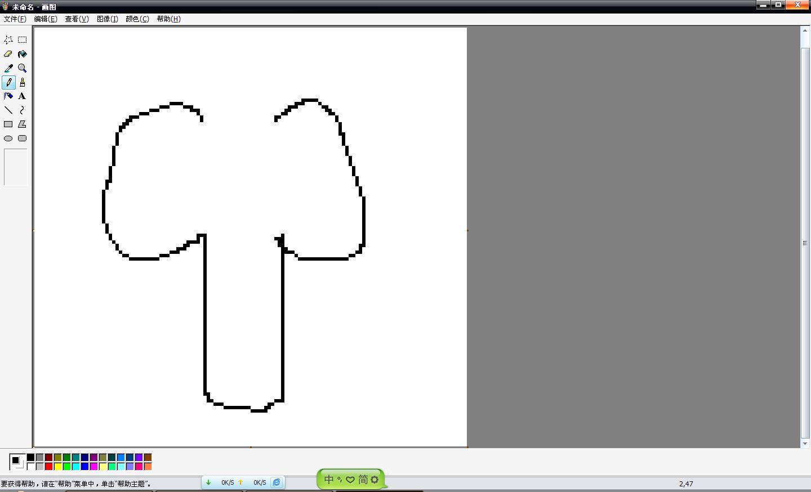Choose the Curve tool
Screen dimensions: 811x492
[23, 110]
